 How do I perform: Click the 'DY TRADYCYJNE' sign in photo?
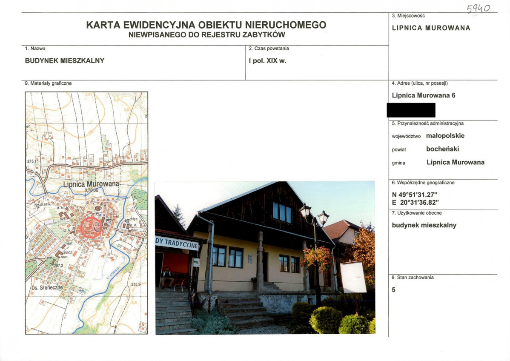tap(177, 243)
